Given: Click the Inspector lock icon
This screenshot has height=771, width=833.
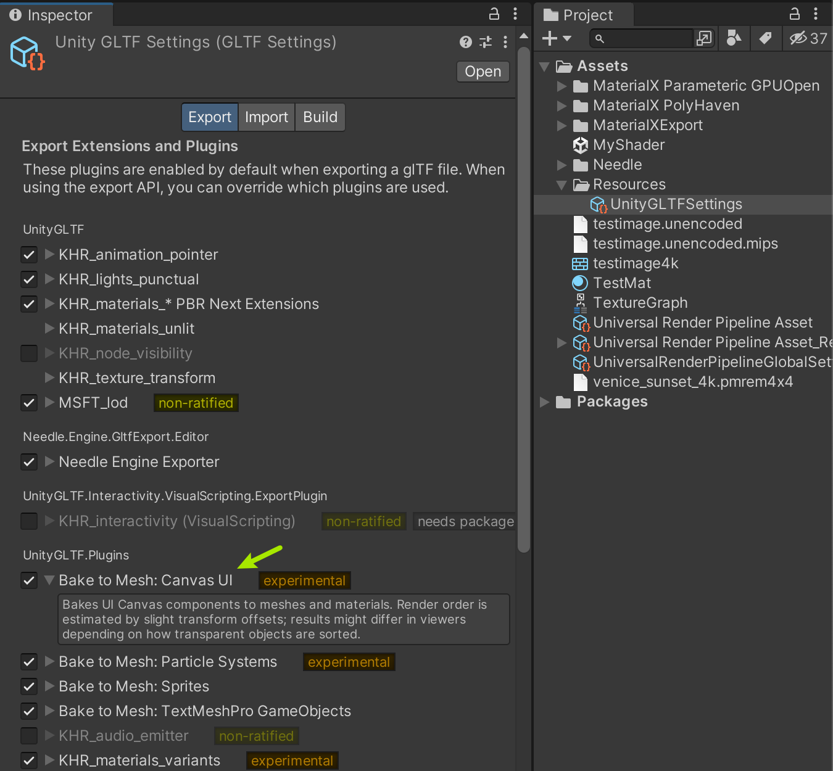Looking at the screenshot, I should 494,14.
